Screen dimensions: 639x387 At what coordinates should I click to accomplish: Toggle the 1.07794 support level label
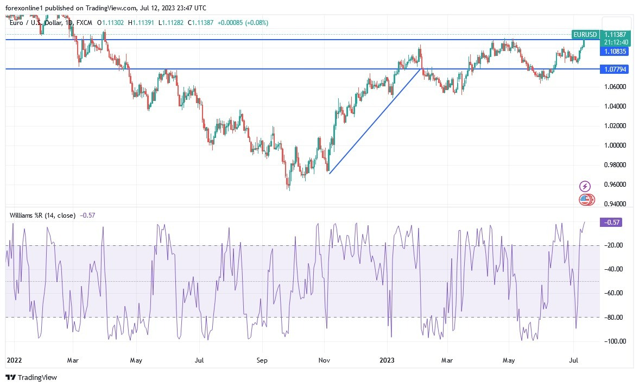coord(614,69)
